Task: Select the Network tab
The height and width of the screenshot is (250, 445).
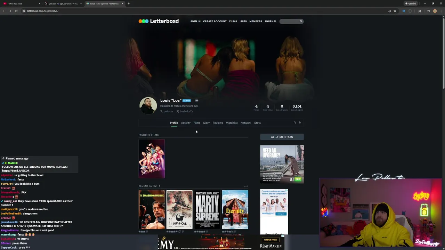Action: [246, 123]
